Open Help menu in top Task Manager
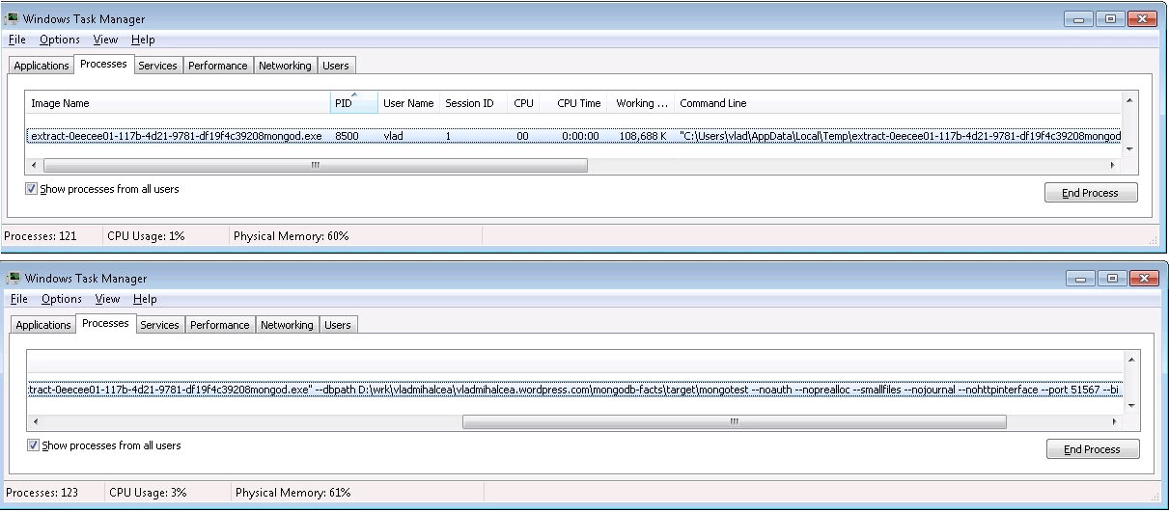 [143, 40]
